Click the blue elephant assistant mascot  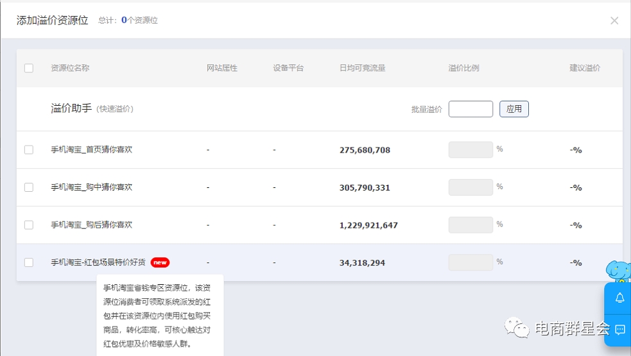(x=618, y=271)
